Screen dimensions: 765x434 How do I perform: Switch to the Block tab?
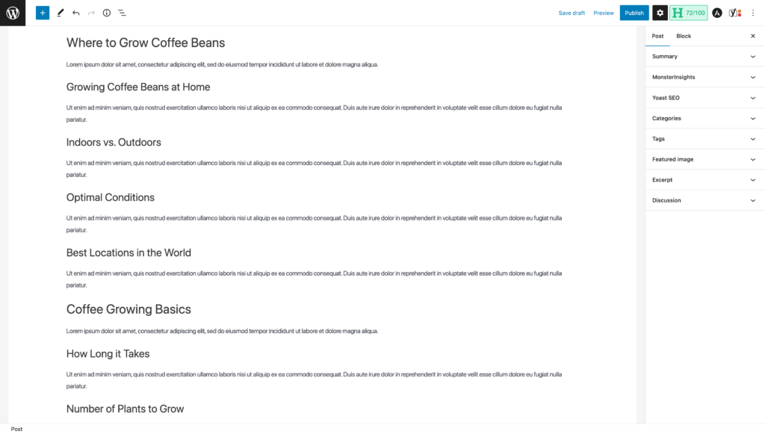(x=684, y=36)
